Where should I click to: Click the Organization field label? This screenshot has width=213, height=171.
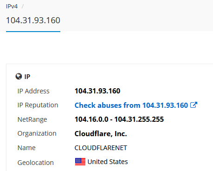[x=37, y=133]
